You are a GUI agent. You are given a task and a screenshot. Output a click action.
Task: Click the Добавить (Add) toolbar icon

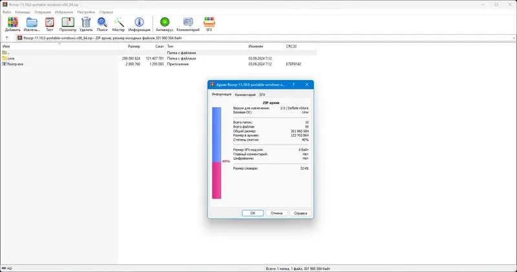pyautogui.click(x=12, y=23)
